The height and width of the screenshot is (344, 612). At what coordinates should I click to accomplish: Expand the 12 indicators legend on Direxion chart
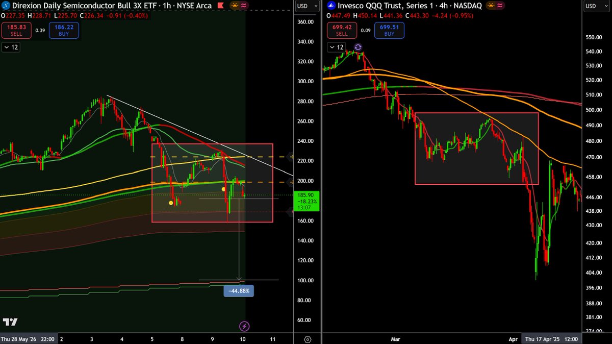click(x=11, y=47)
